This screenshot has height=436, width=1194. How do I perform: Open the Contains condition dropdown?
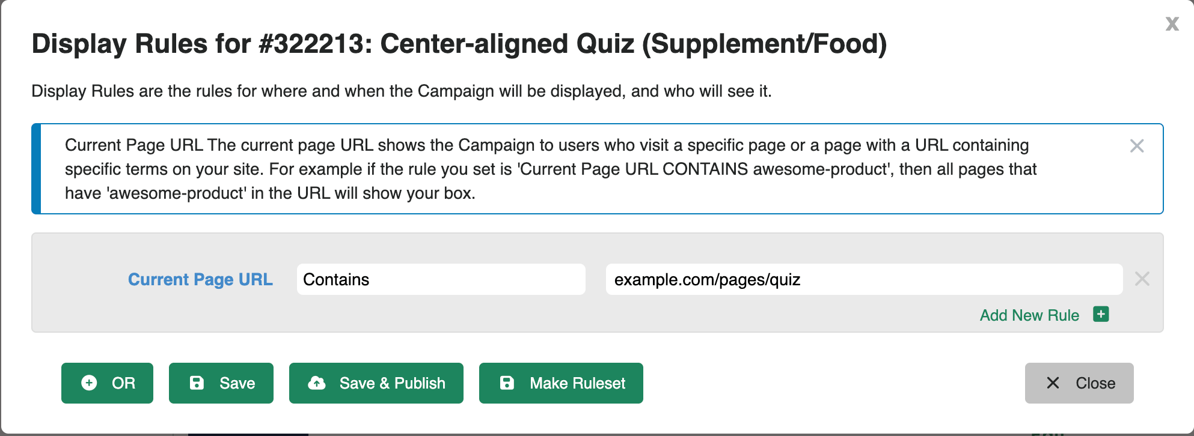(441, 279)
